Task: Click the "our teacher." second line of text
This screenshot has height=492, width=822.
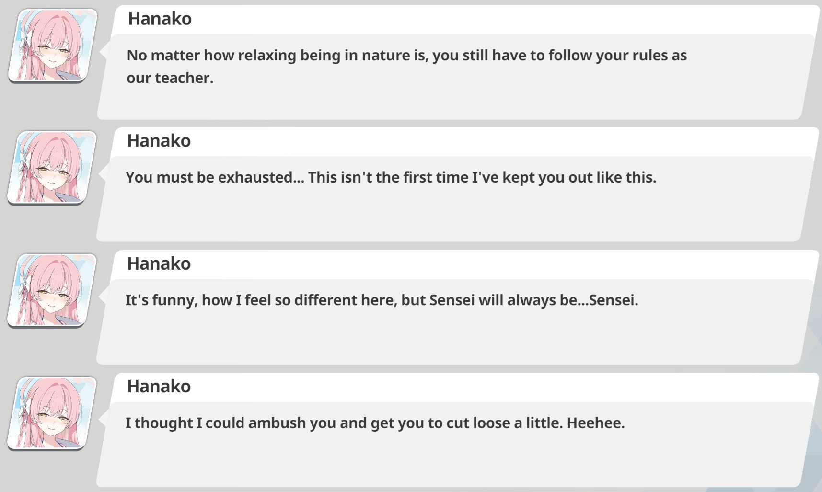Action: tap(170, 78)
